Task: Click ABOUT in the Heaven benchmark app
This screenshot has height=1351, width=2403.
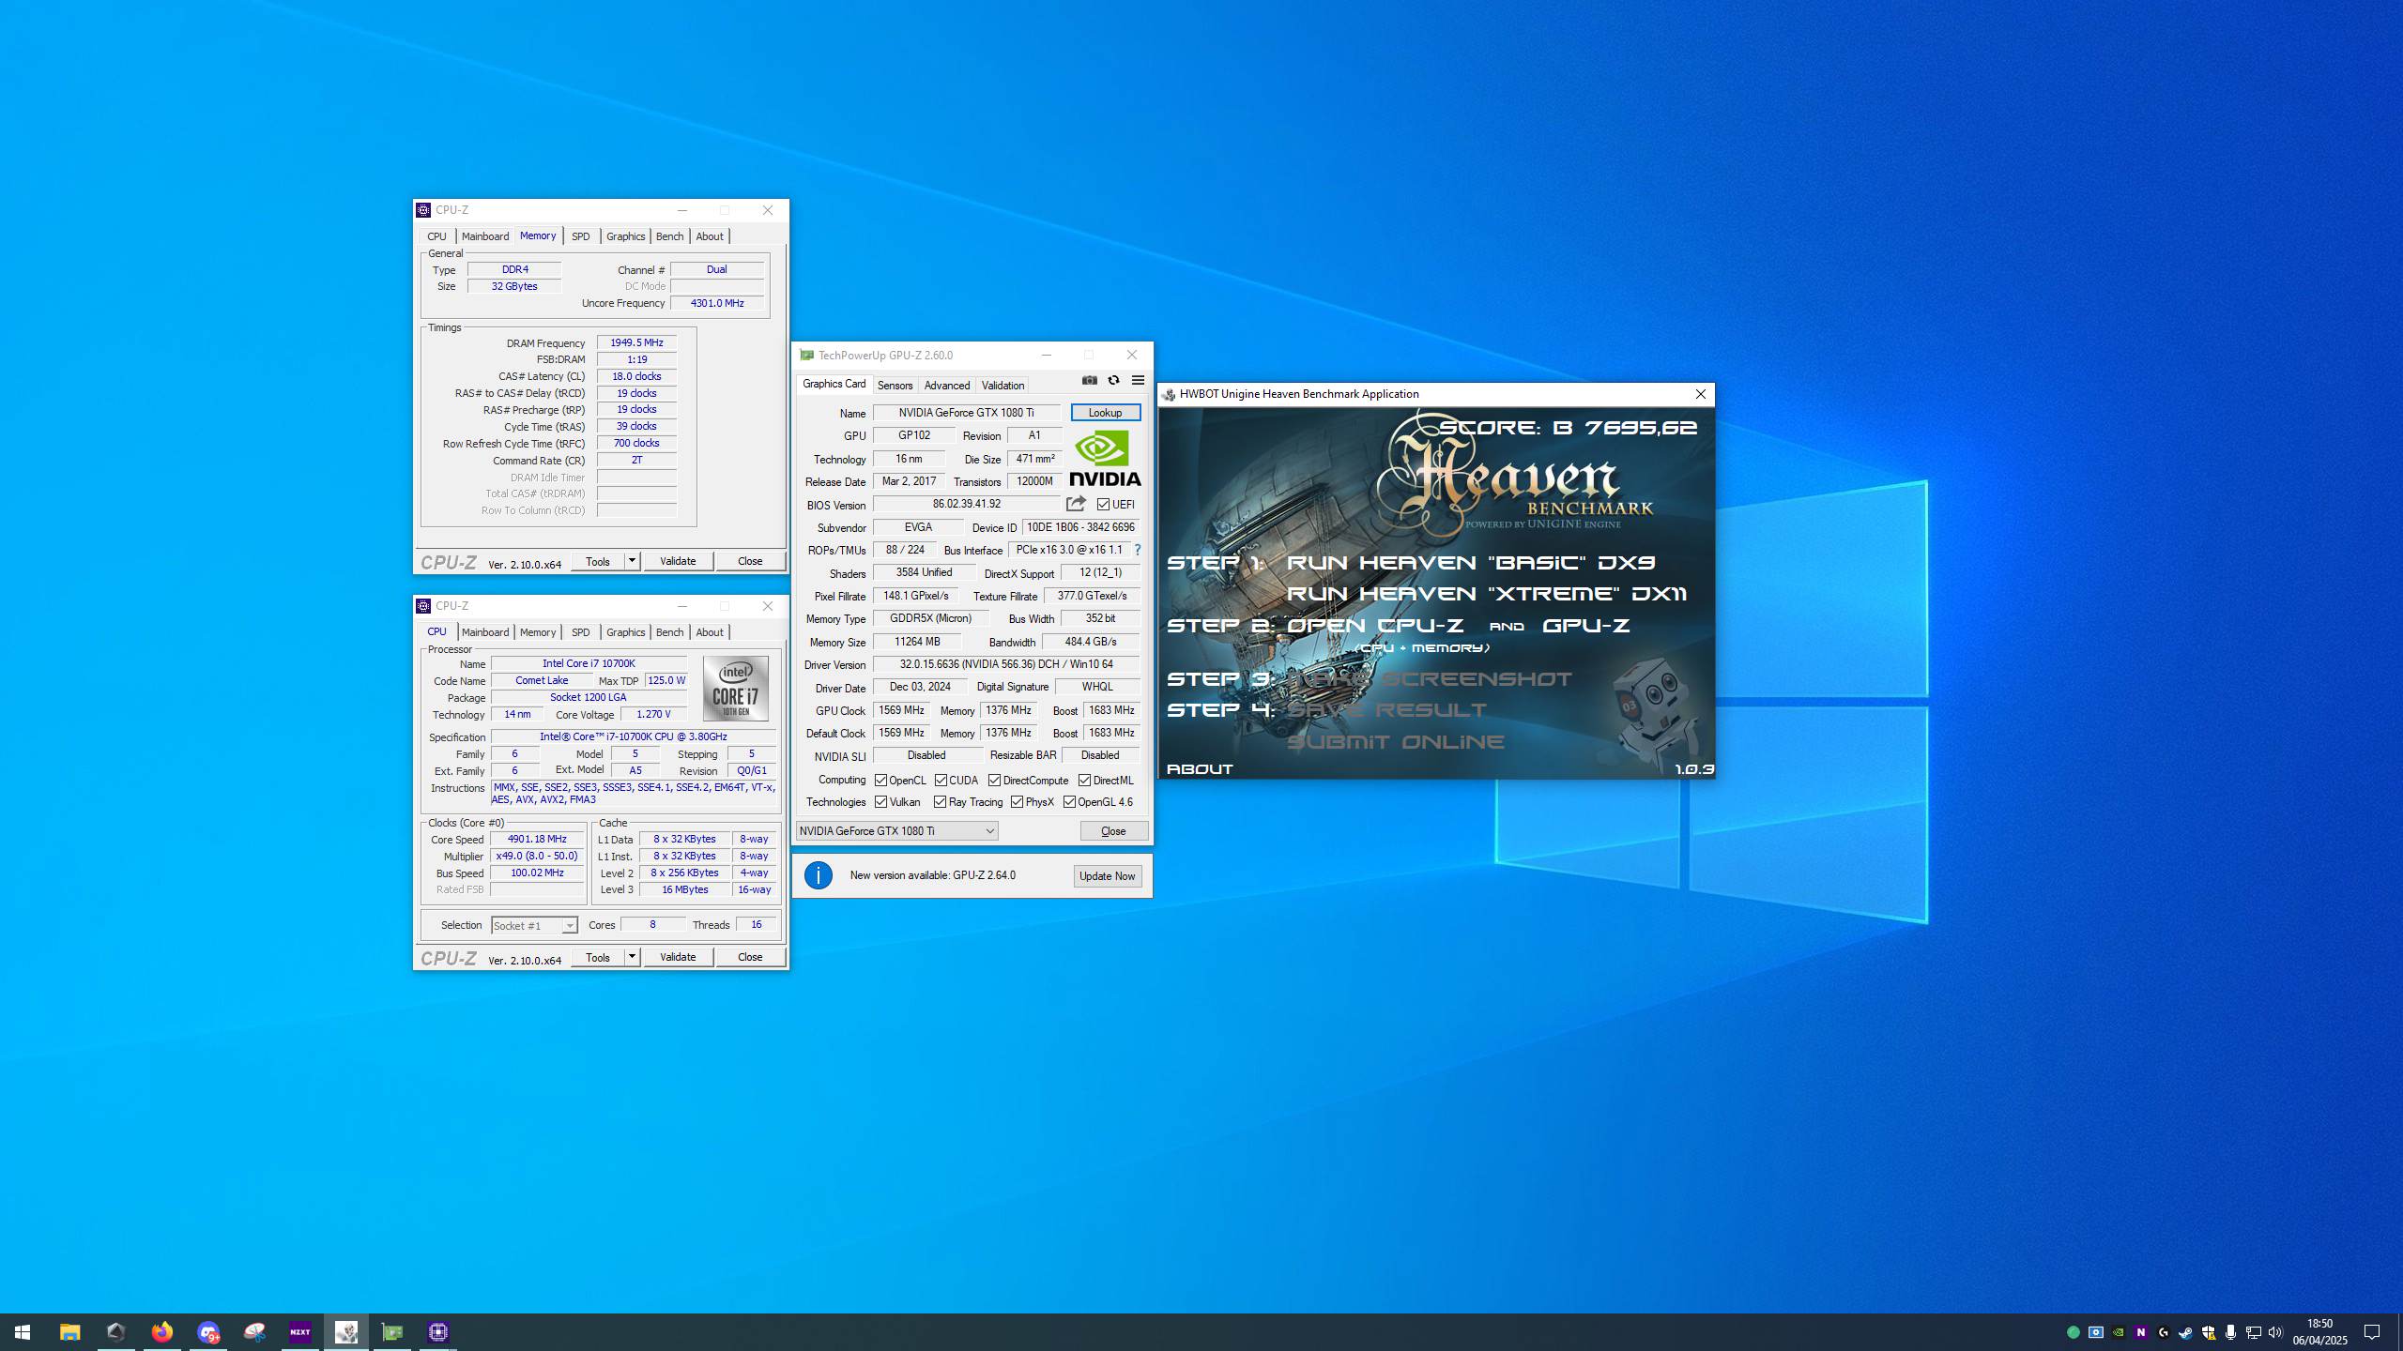Action: point(1199,769)
